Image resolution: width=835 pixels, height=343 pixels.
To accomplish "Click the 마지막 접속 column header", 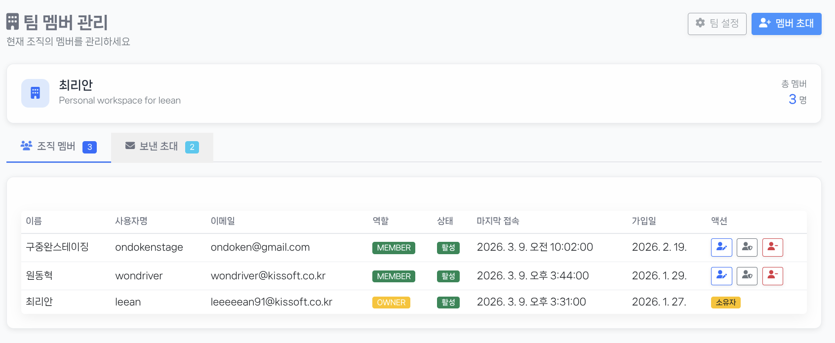I will (498, 221).
